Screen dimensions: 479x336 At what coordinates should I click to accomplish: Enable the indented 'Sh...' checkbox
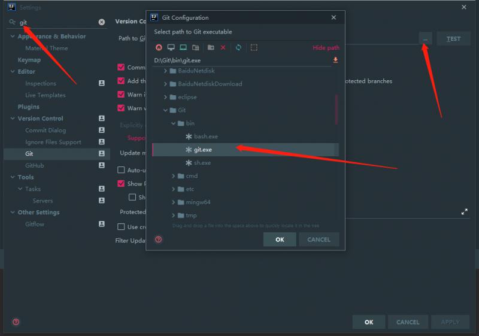click(132, 197)
